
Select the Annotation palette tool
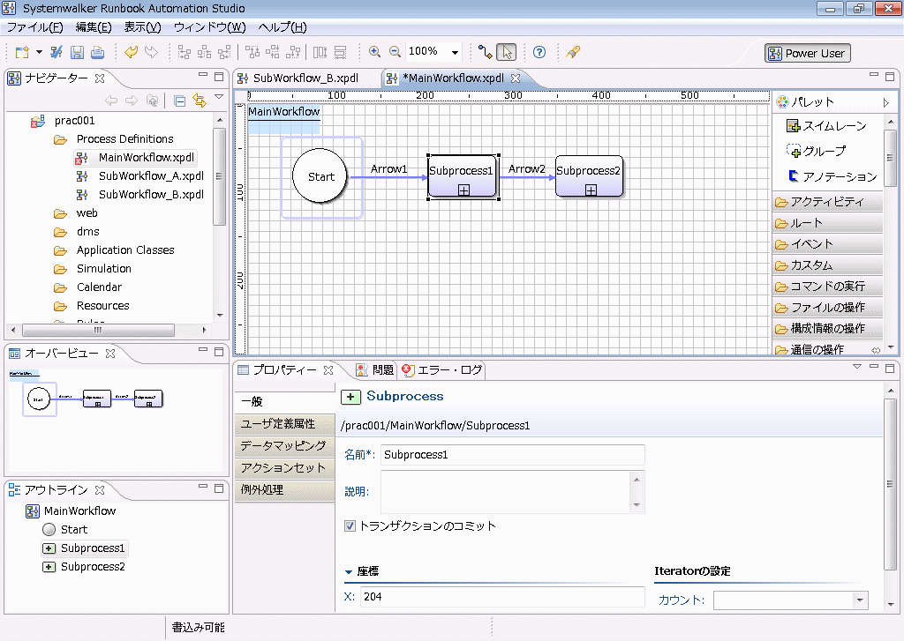(832, 176)
